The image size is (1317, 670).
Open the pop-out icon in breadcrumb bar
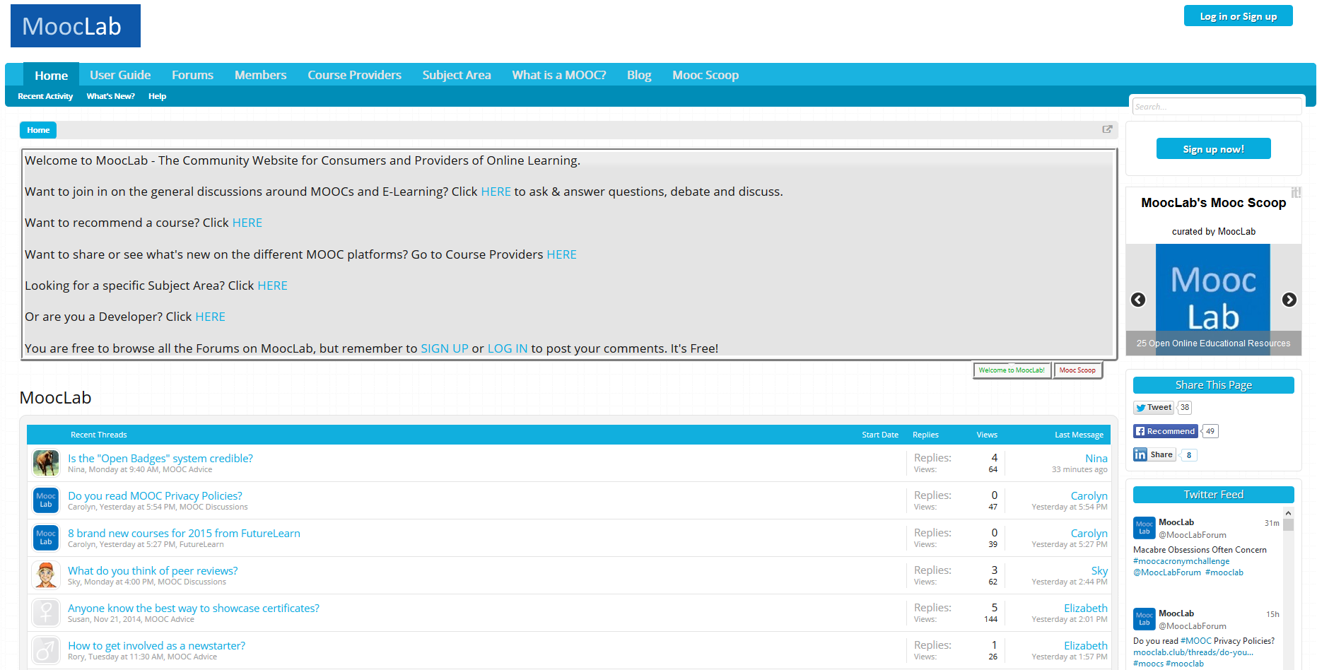(x=1107, y=129)
